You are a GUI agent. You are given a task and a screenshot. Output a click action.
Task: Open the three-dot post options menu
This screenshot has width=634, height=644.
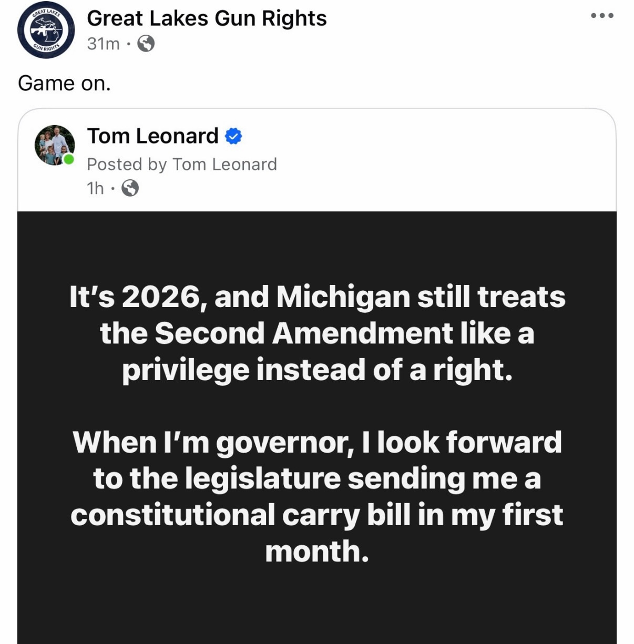click(602, 15)
